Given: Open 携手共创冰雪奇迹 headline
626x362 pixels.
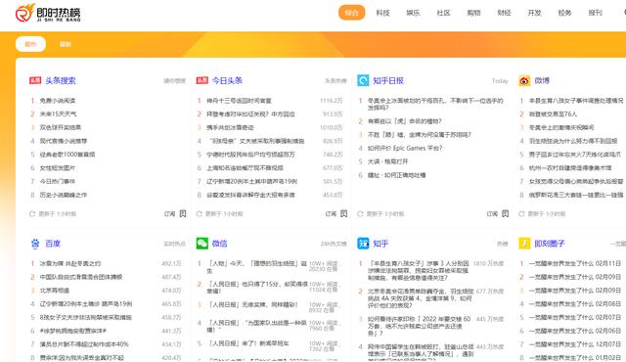Looking at the screenshot, I should pos(230,128).
